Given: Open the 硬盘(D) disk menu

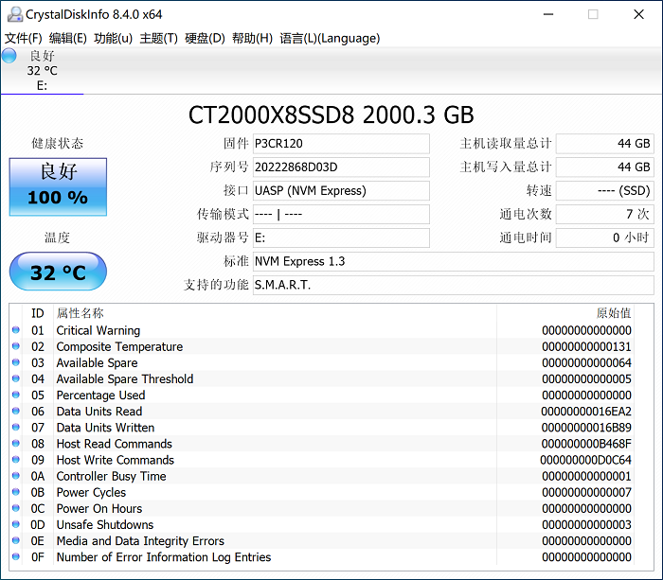Looking at the screenshot, I should (x=205, y=38).
